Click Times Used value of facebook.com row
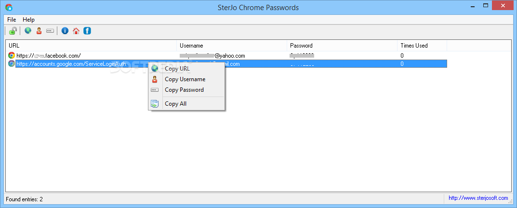This screenshot has width=517, height=208. point(402,56)
